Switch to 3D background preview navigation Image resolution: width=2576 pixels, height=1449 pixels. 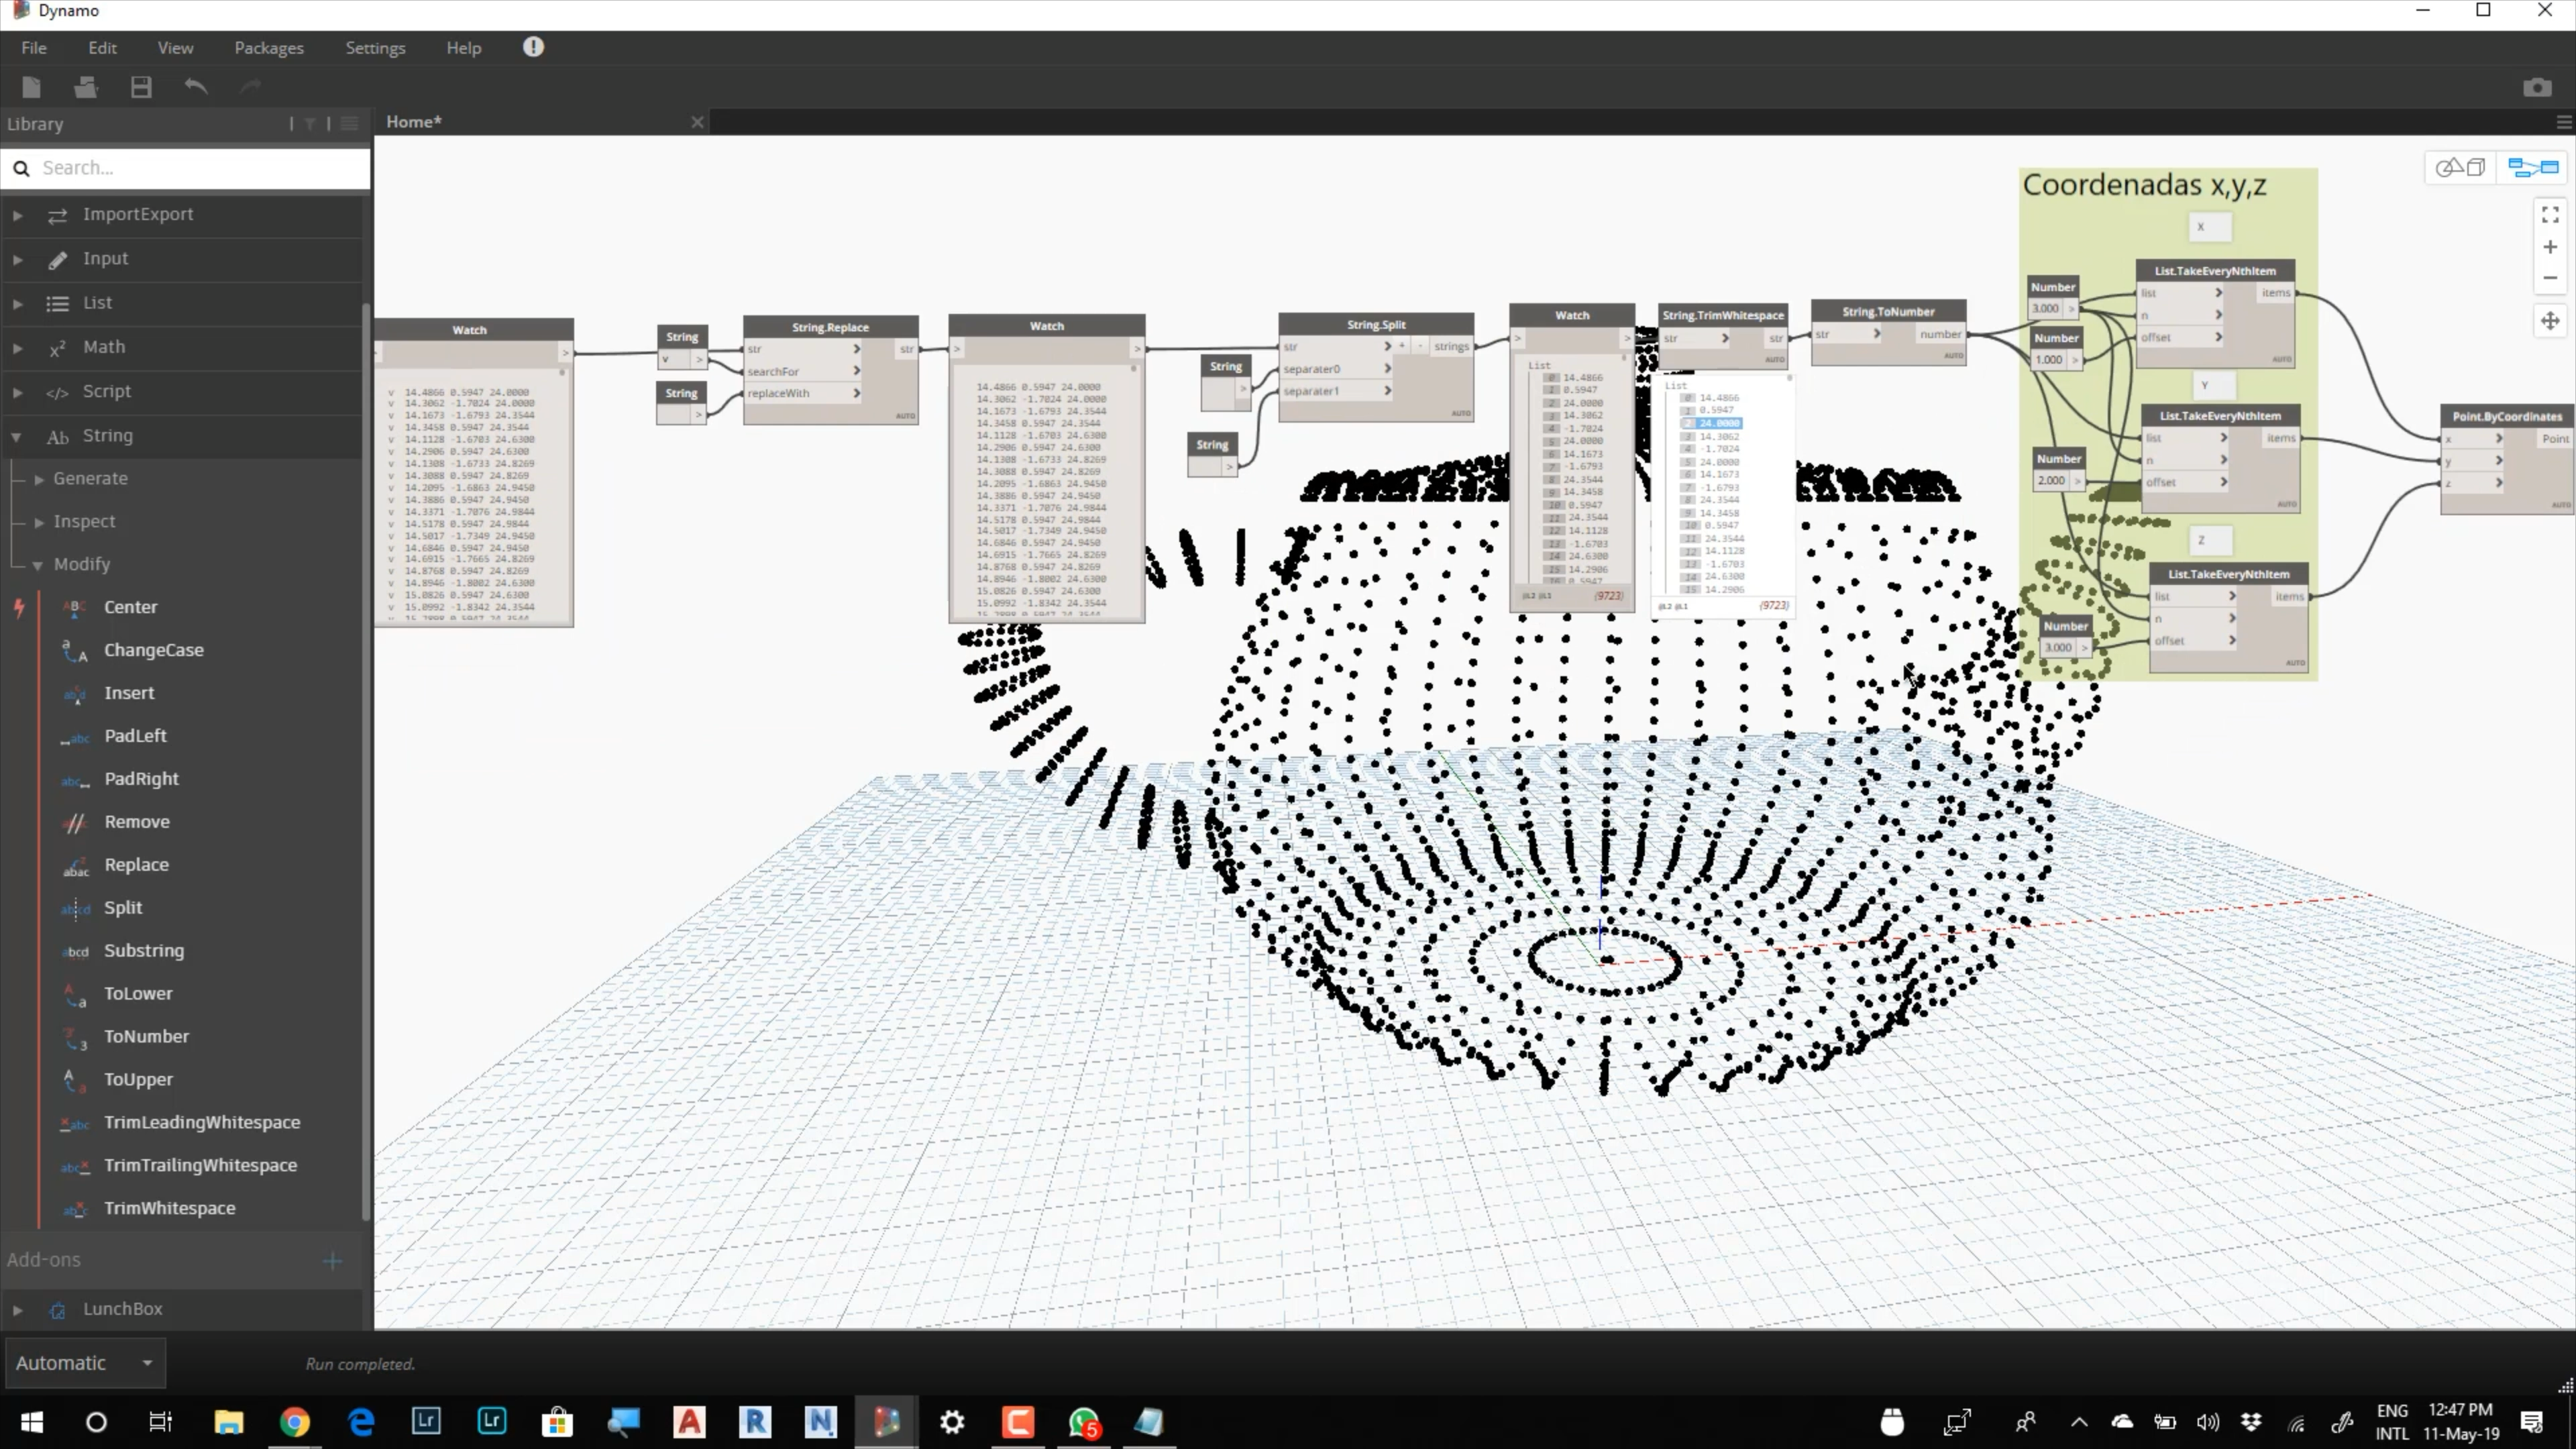[x=2461, y=167]
